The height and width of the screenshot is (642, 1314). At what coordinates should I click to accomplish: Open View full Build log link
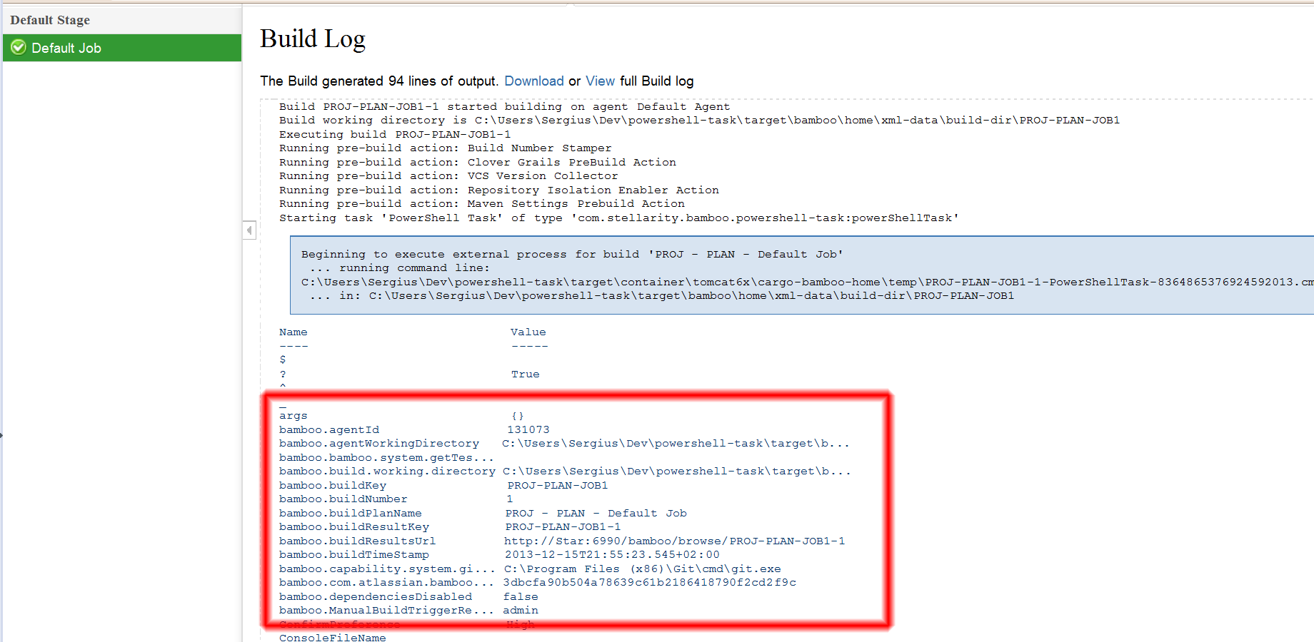(x=600, y=81)
